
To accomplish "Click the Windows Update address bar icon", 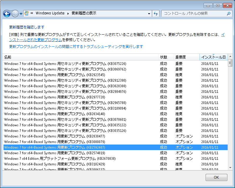I will (26, 13).
